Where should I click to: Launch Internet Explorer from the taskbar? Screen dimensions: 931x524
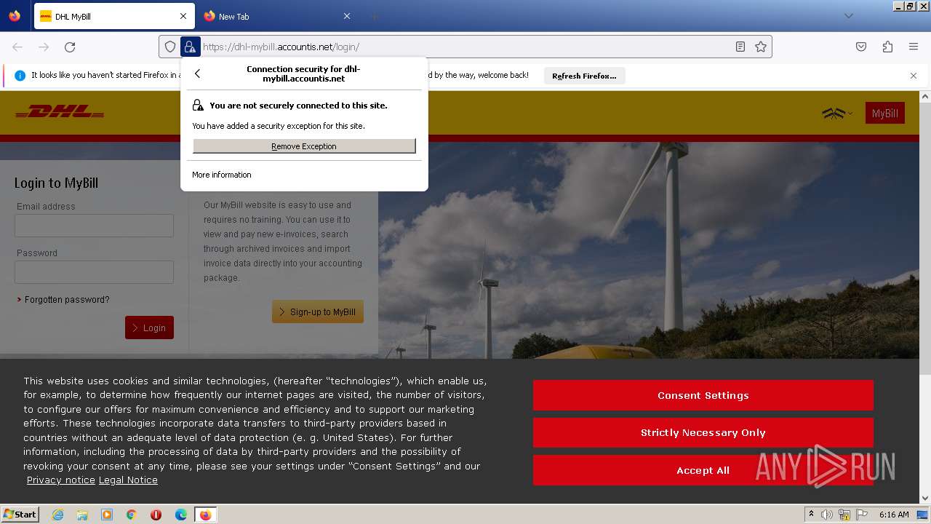(57, 515)
